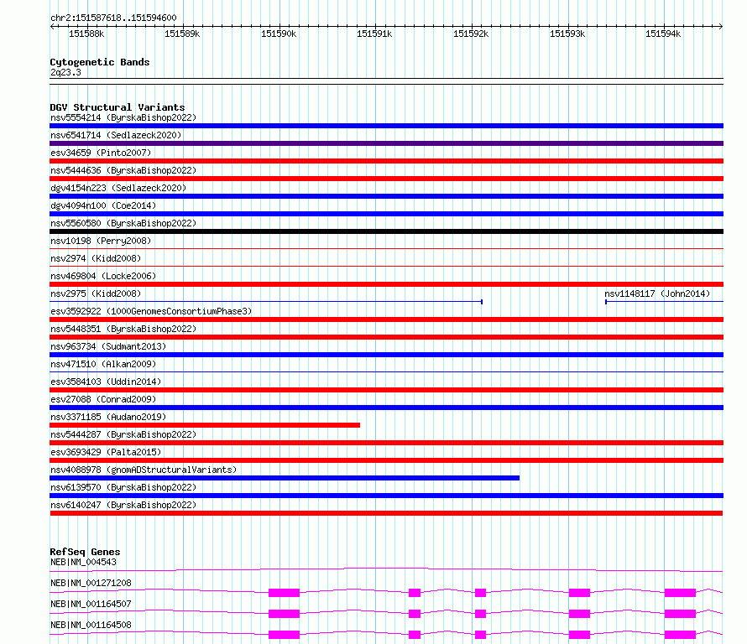This screenshot has height=644, width=747.
Task: Open the nsv963734 (Sudmant2013) label
Action: 108,346
